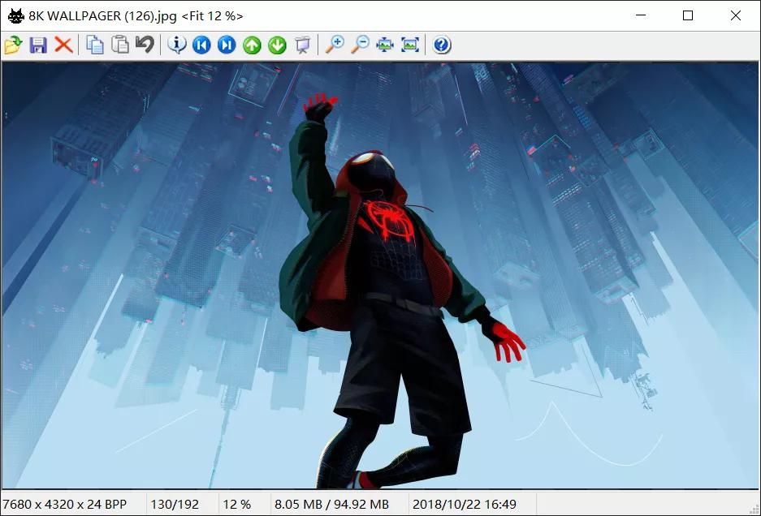
Task: Go to the next image
Action: click(x=276, y=45)
